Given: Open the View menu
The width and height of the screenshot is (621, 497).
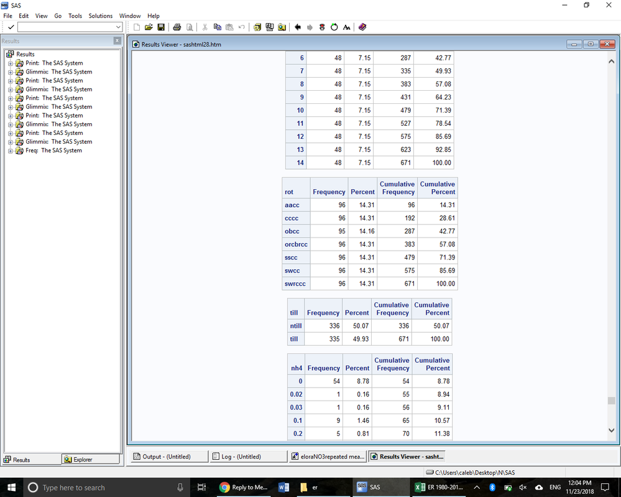Looking at the screenshot, I should pyautogui.click(x=41, y=16).
